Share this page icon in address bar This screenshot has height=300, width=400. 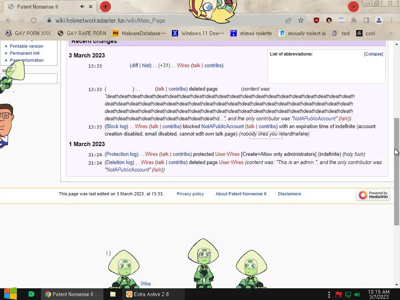pos(288,20)
